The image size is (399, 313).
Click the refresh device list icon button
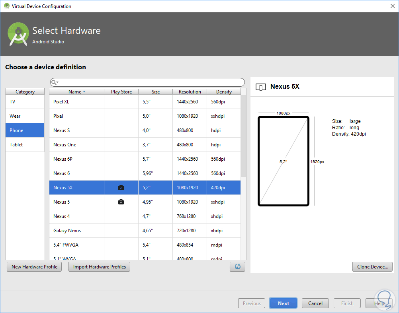[237, 266]
